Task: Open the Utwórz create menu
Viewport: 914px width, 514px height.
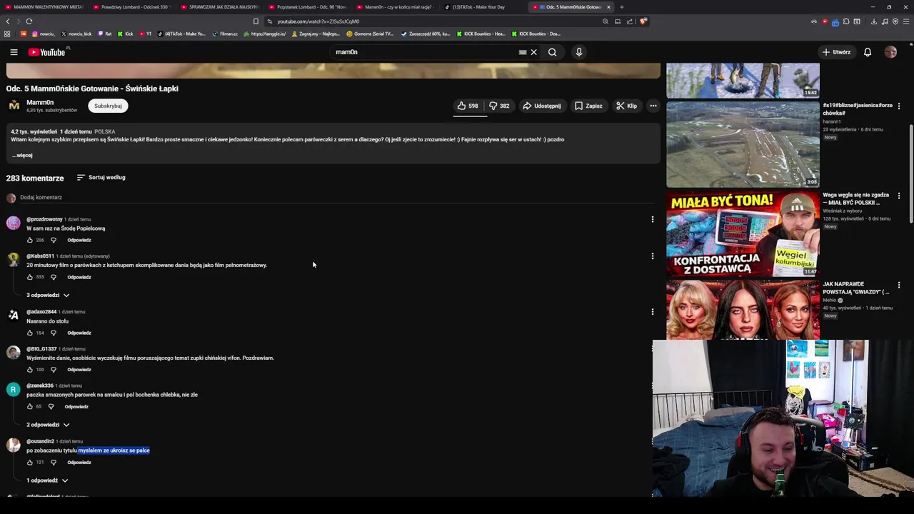Action: (836, 52)
